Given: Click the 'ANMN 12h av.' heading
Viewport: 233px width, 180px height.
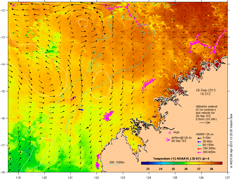Looking at the screenshot, I should tap(205, 134).
